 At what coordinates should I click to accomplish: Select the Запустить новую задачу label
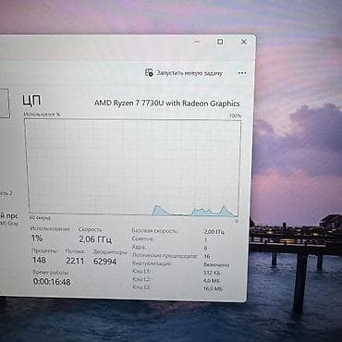(x=189, y=73)
